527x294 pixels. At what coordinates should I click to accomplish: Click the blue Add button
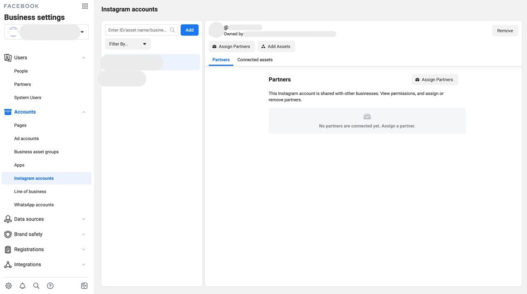click(189, 30)
